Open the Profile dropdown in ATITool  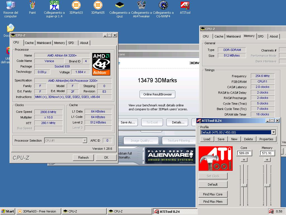[x=273, y=132]
